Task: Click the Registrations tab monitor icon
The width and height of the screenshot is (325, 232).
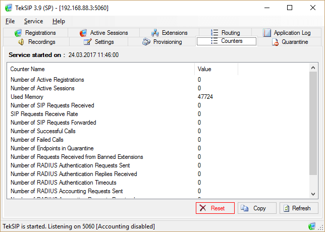Action: [x=18, y=33]
